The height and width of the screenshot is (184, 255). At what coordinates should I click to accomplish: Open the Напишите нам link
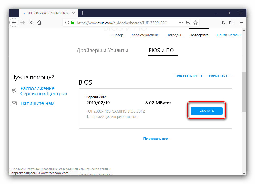point(38,103)
